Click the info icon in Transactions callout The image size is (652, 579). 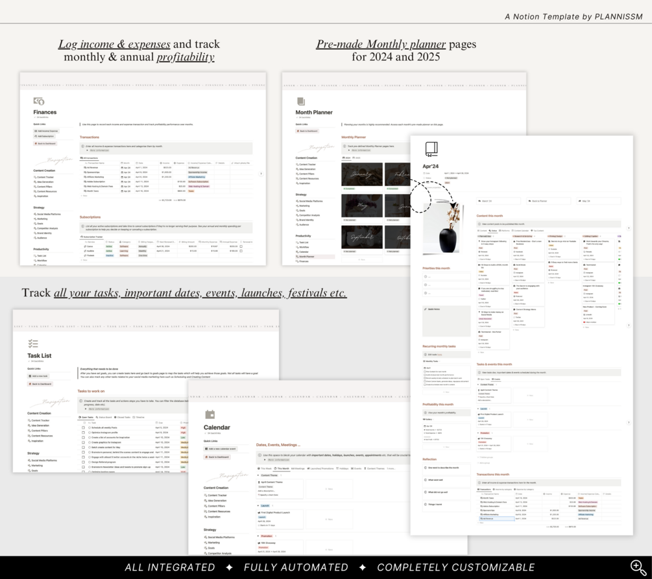point(83,147)
